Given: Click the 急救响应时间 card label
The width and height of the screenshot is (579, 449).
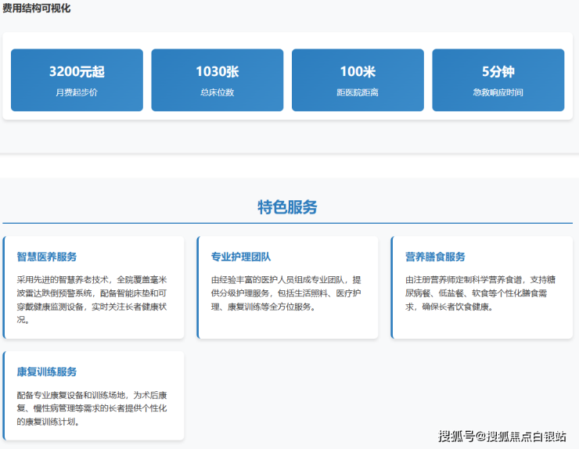Looking at the screenshot, I should (x=498, y=92).
